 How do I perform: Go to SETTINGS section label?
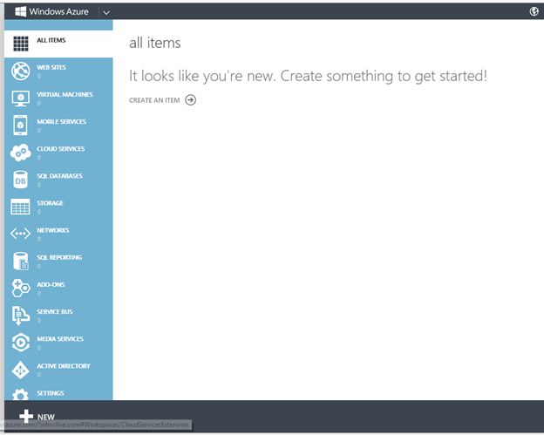click(51, 393)
